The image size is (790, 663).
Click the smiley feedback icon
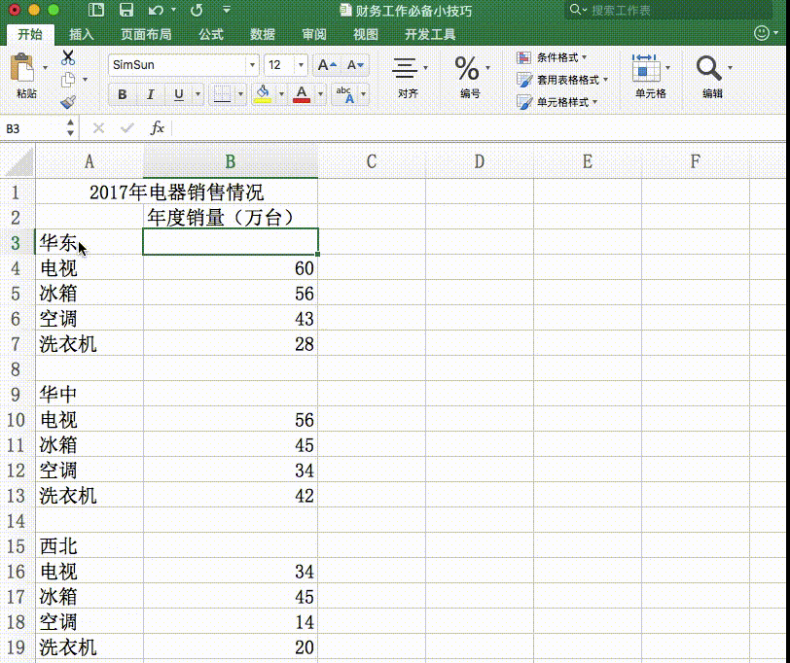(x=761, y=33)
